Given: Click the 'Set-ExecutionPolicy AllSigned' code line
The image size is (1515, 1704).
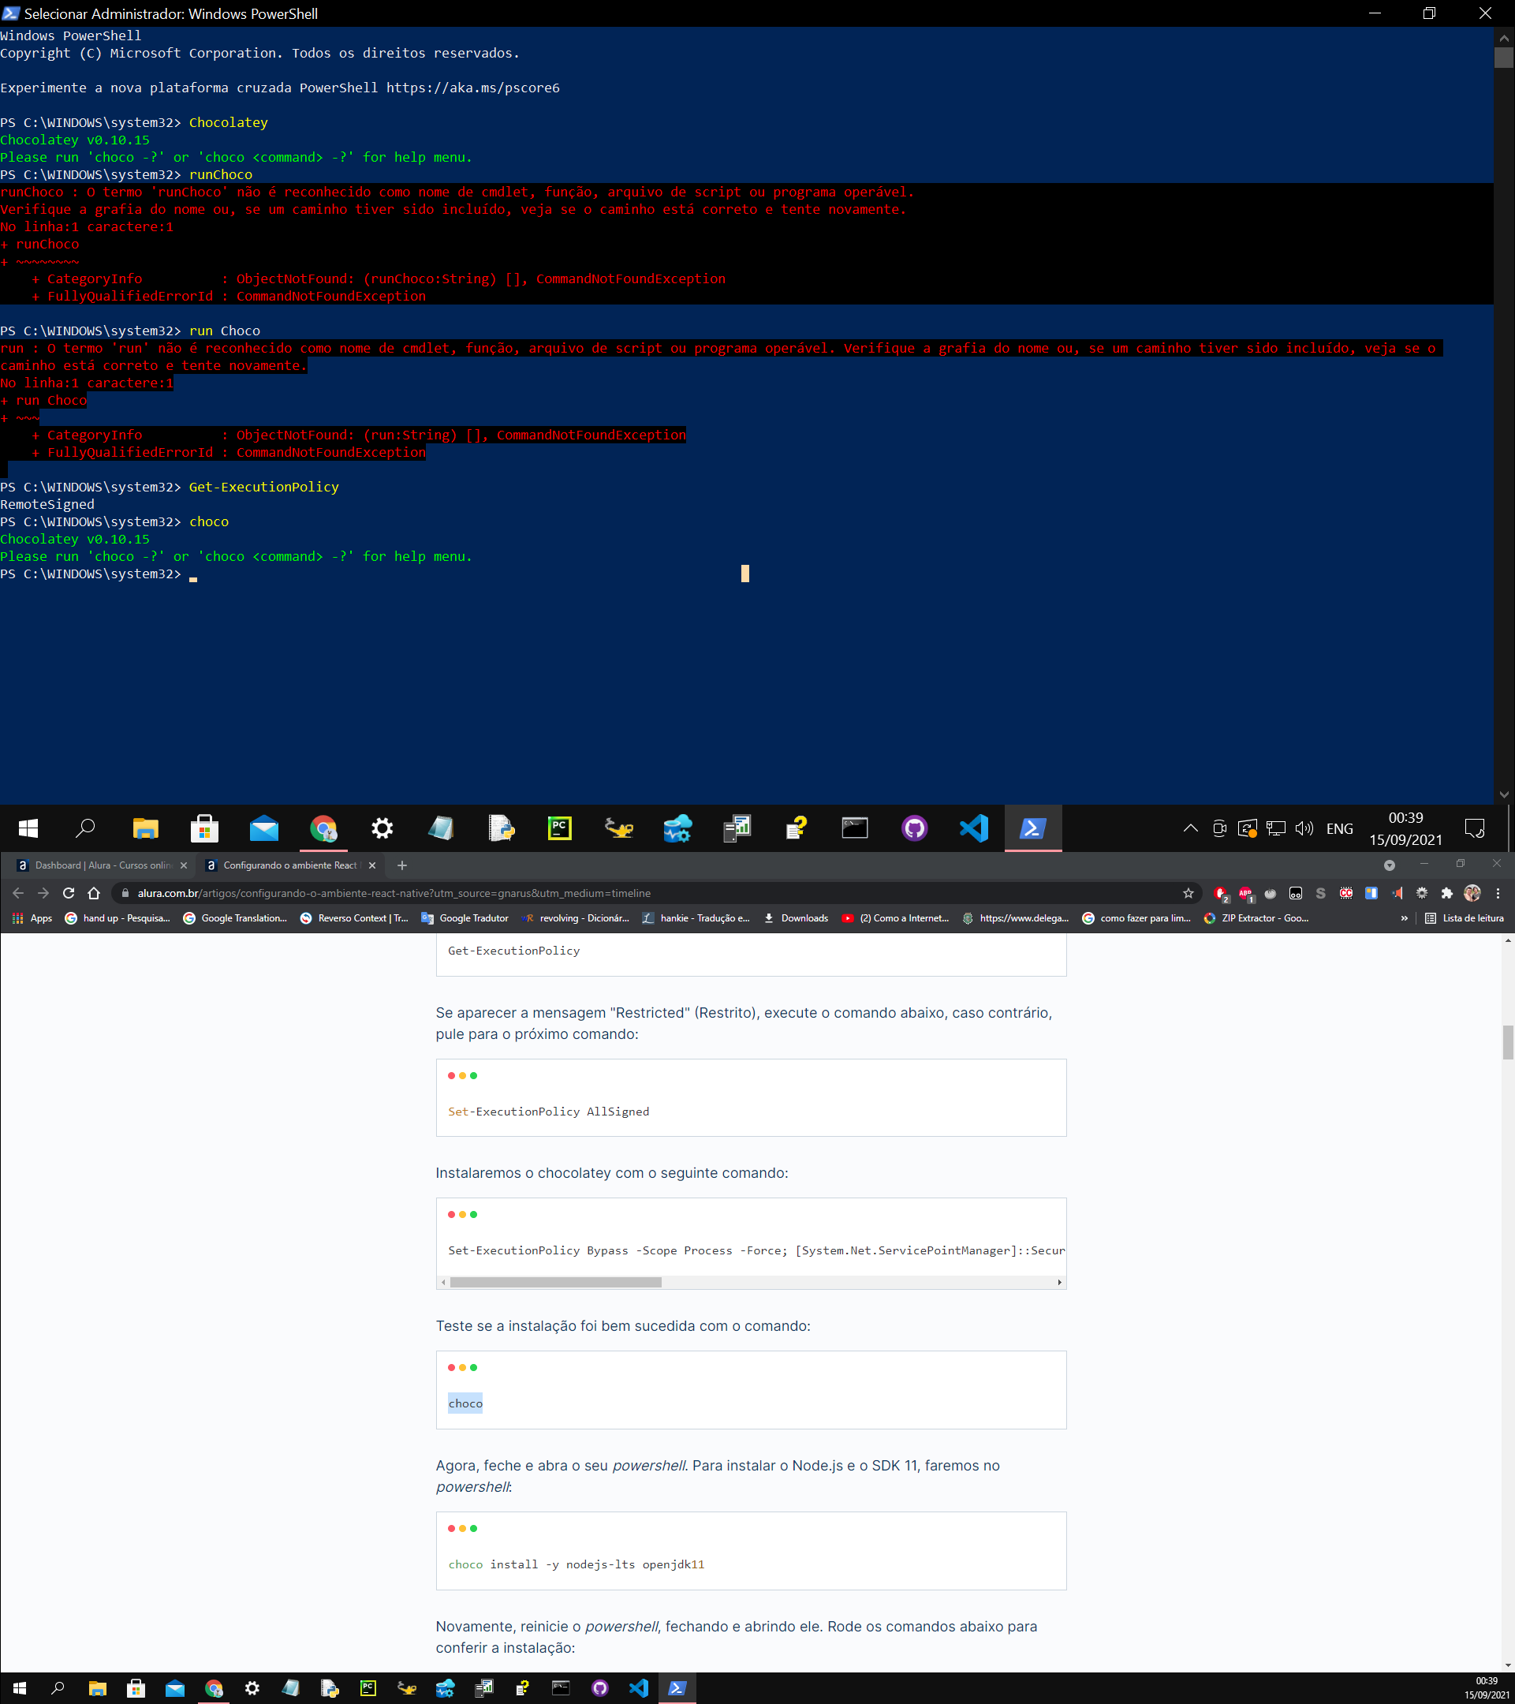Looking at the screenshot, I should click(x=548, y=1112).
